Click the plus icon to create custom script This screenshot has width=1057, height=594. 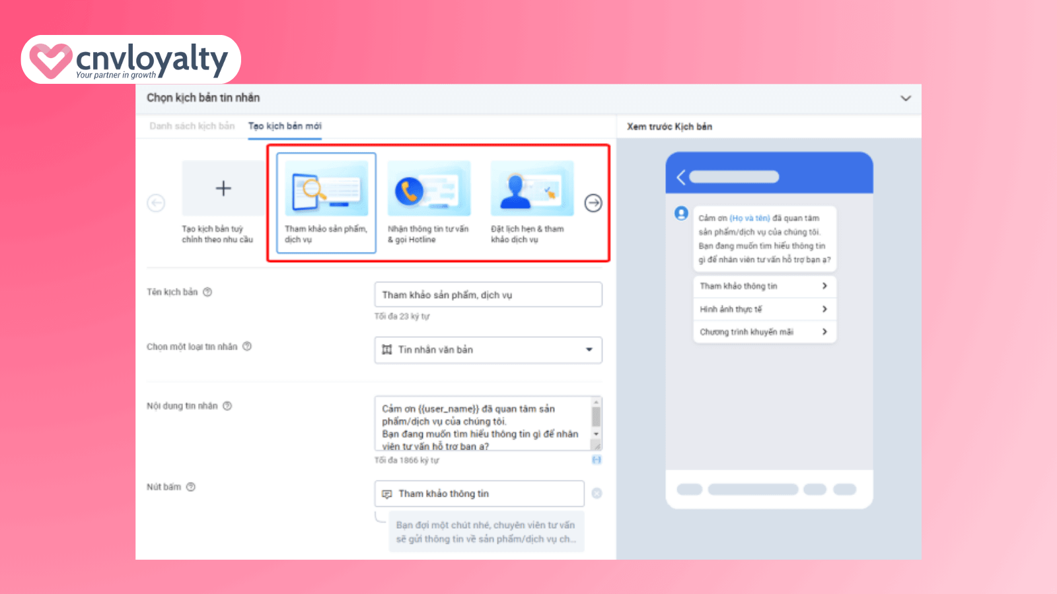pyautogui.click(x=223, y=189)
